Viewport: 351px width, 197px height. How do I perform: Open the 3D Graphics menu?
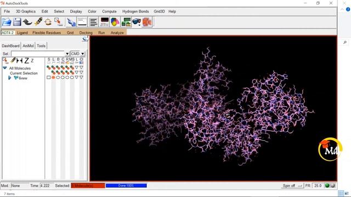pos(26,11)
